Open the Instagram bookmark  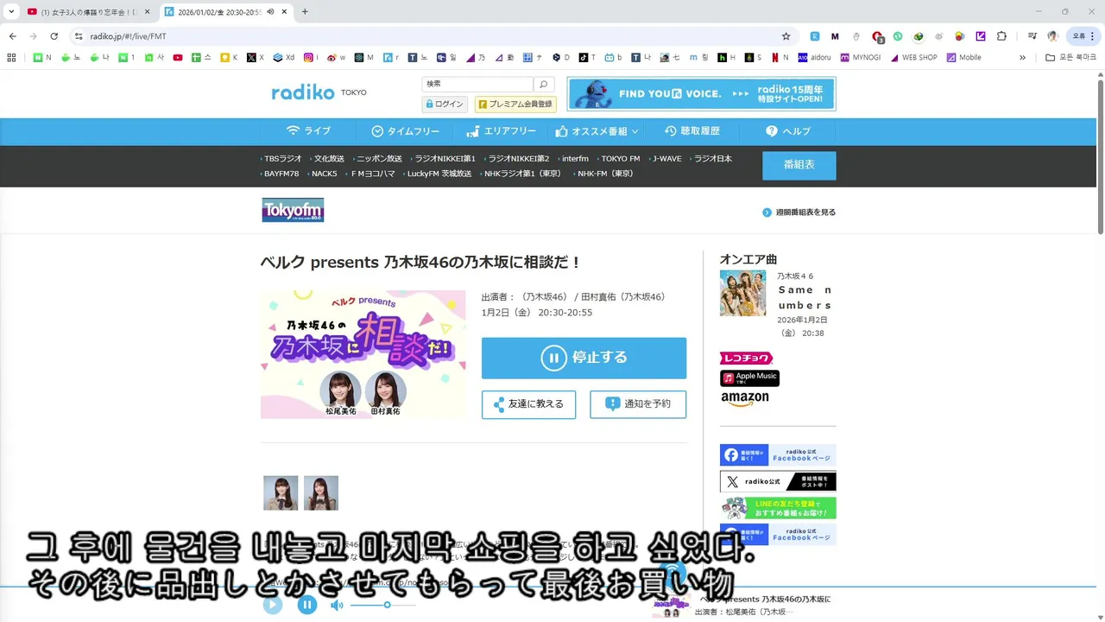311,57
